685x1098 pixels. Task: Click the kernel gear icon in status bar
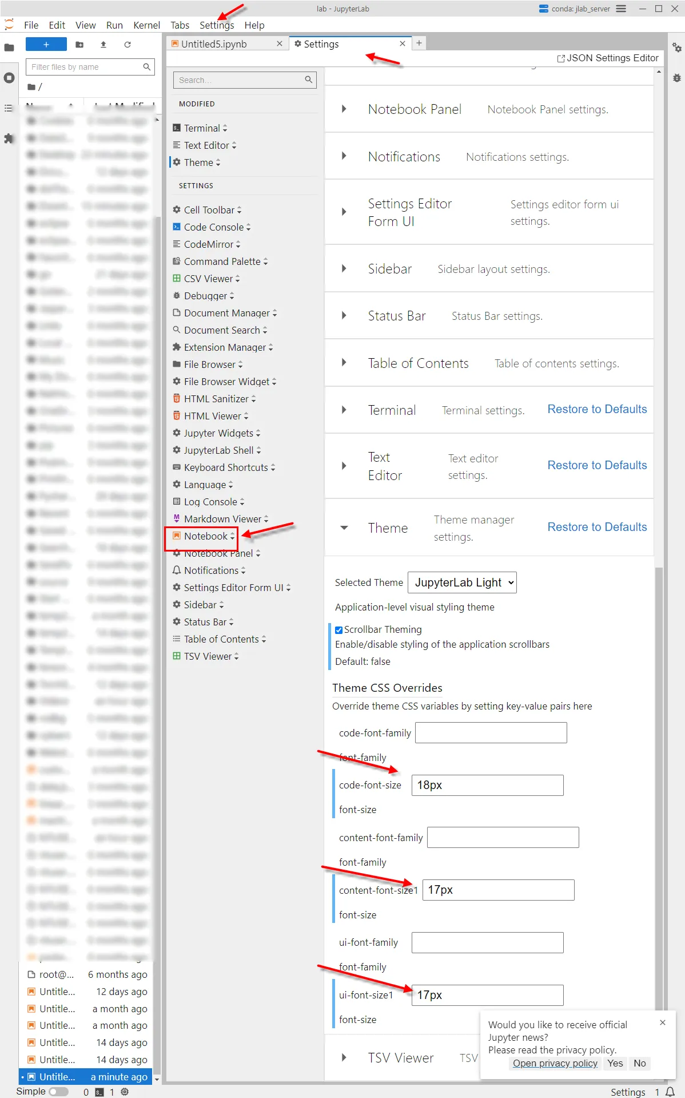(125, 1092)
